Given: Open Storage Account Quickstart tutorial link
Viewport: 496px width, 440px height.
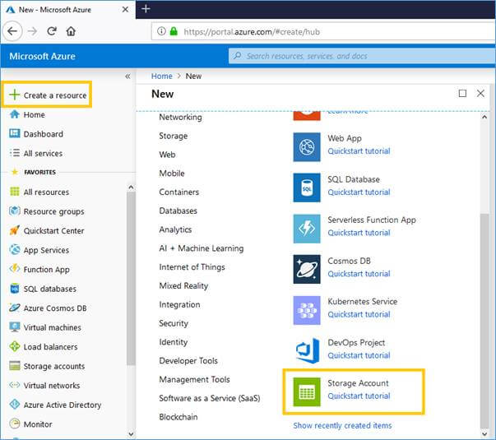Looking at the screenshot, I should point(359,396).
